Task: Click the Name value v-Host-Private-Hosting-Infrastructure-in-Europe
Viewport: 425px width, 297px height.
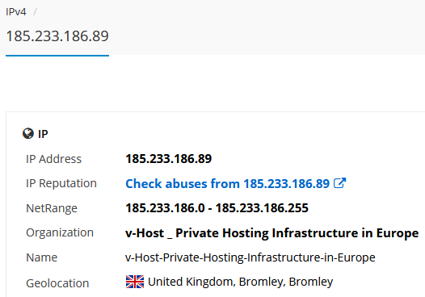Action: [250, 257]
